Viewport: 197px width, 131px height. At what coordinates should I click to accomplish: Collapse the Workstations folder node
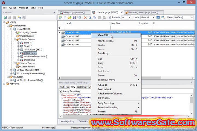point(8,26)
